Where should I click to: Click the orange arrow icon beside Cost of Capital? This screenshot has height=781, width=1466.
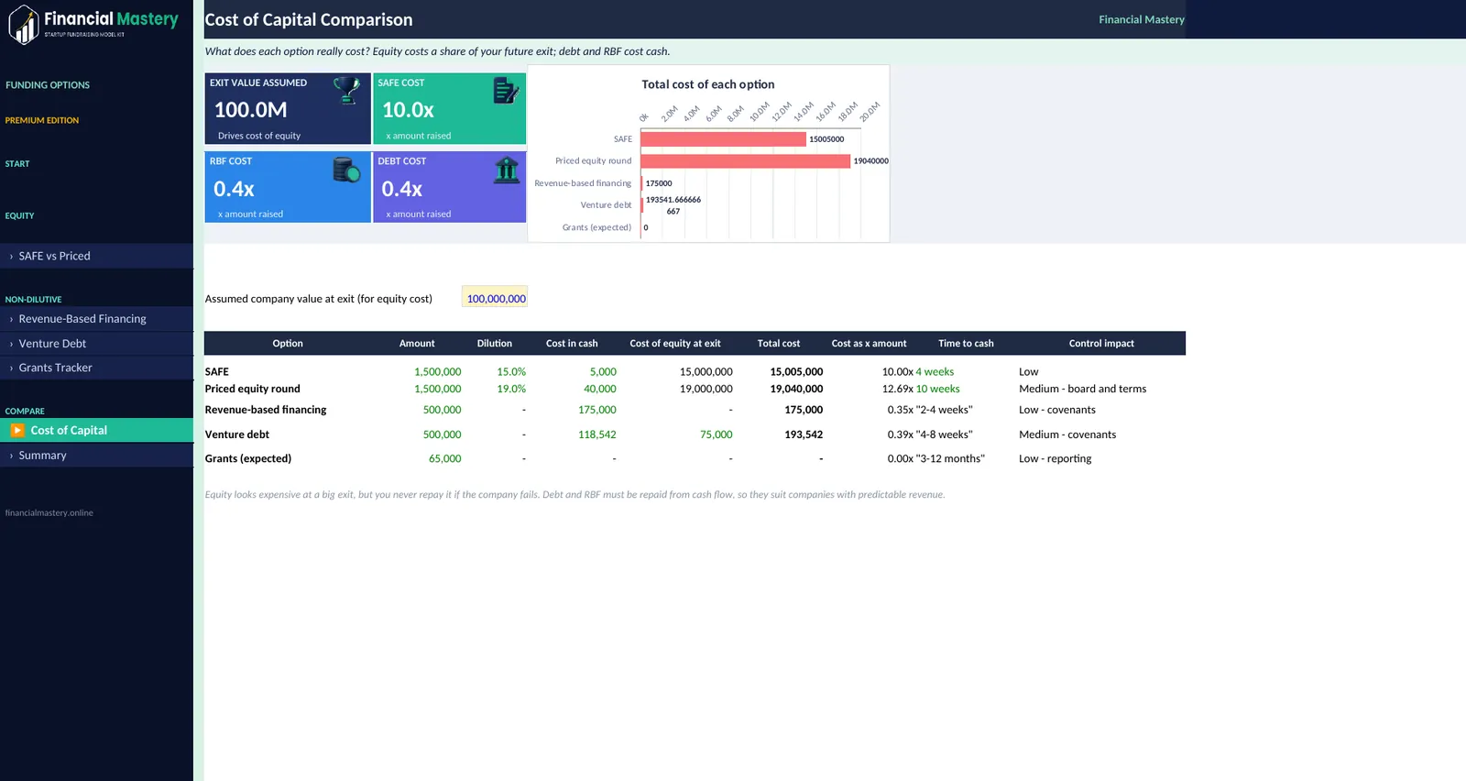coord(17,430)
